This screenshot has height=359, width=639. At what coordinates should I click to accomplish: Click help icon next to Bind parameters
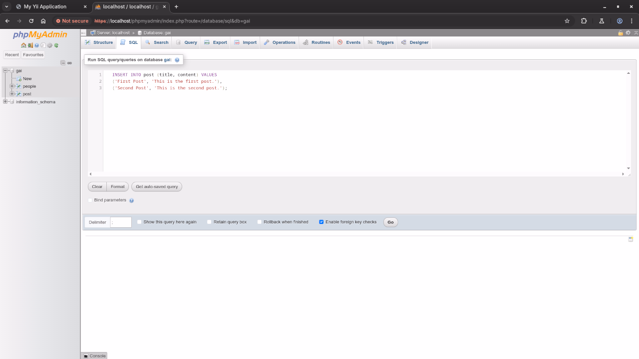[131, 200]
